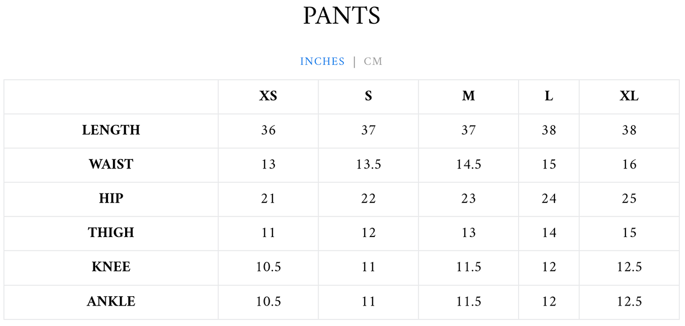685x326 pixels.
Task: Select the XS column header
Action: tap(268, 96)
